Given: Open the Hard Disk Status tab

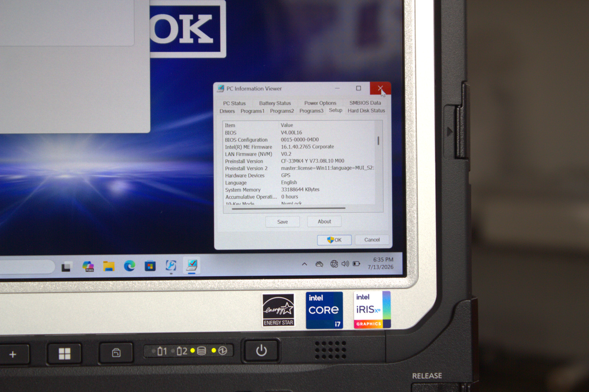Looking at the screenshot, I should (366, 110).
